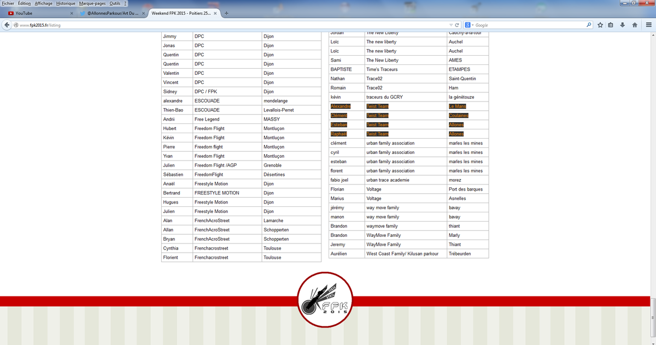The height and width of the screenshot is (345, 656).
Task: Click the FPK 2015 footer logo
Action: click(325, 300)
